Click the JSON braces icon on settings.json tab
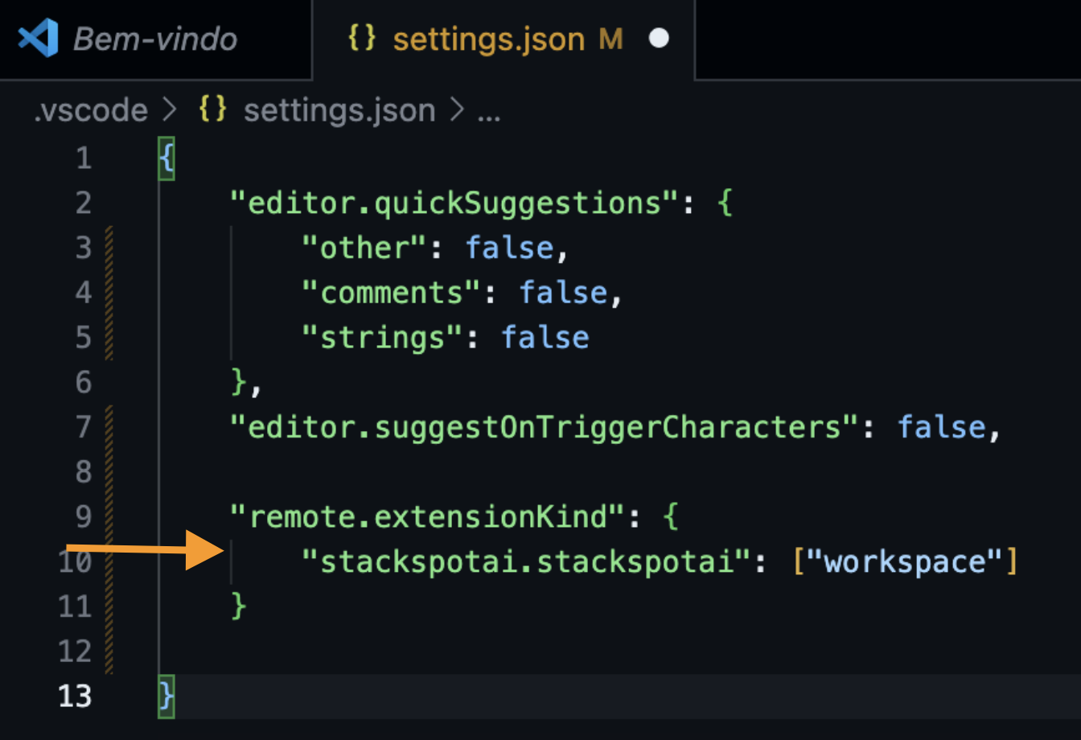The image size is (1081, 740). point(362,38)
